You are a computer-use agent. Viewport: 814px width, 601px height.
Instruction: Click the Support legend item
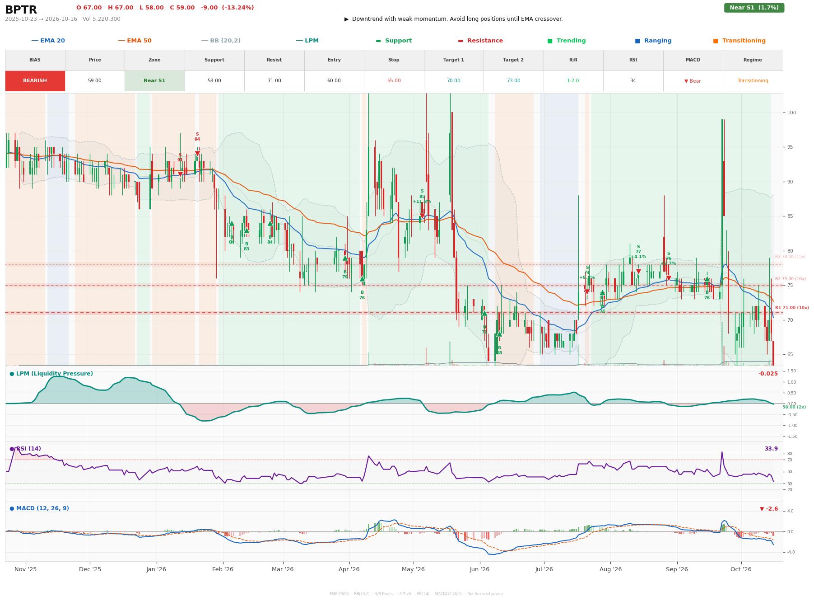394,41
